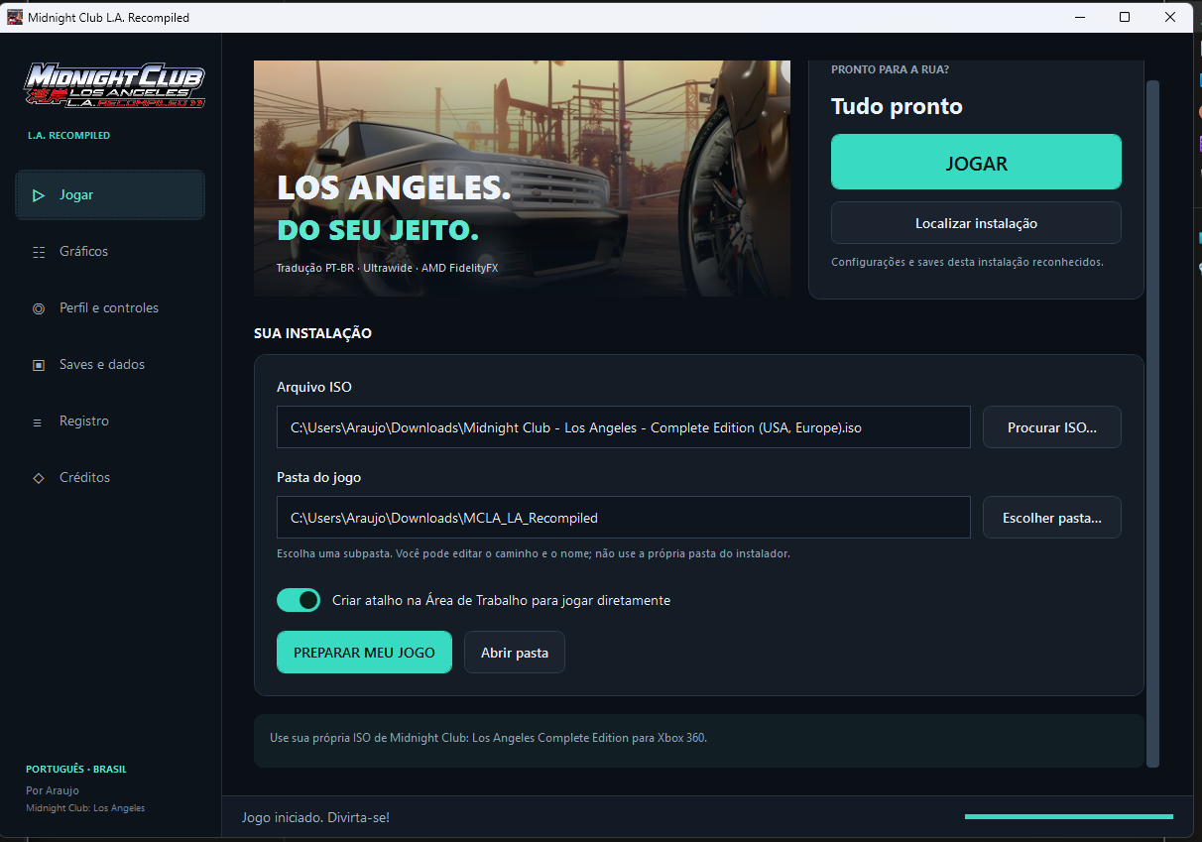
Task: Click the Perfil e controles circle icon
Action: (x=39, y=308)
